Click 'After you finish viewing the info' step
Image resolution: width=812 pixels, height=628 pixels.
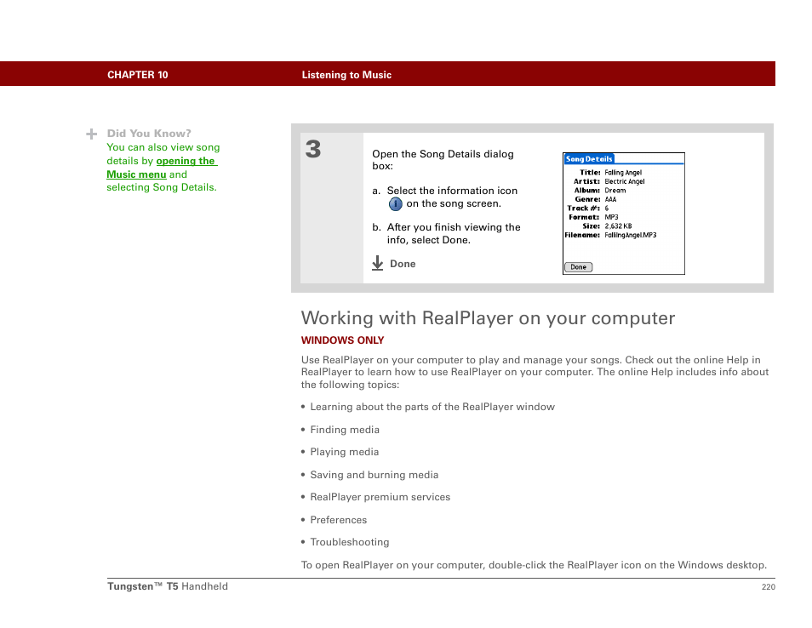tap(446, 233)
